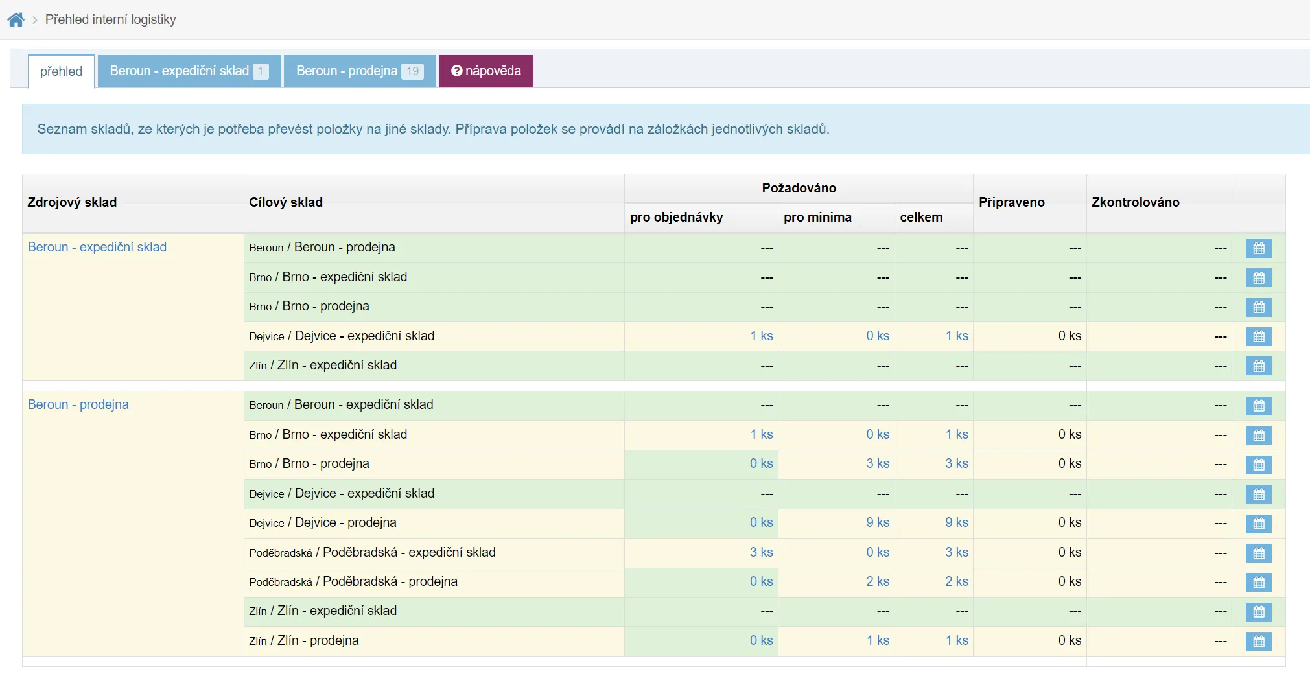Click calendar icon for first Zlín - expediční sklad row
Screen dimensions: 1310x698
1258,366
